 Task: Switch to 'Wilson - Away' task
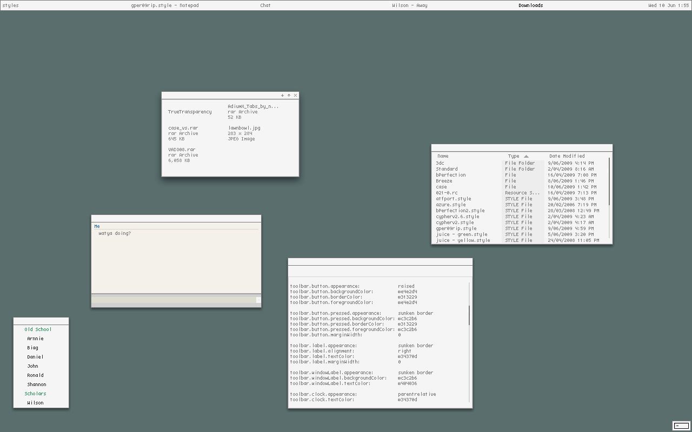tap(410, 5)
